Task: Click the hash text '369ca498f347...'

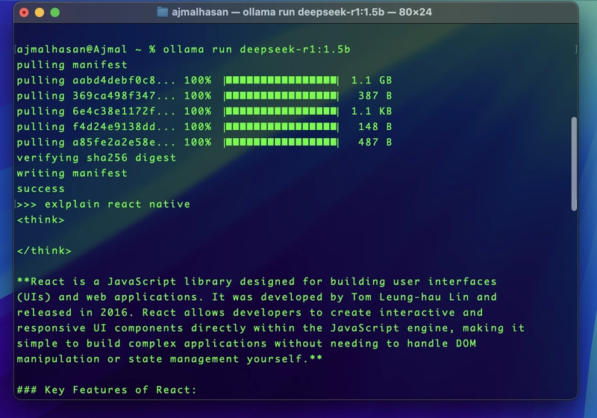Action: pos(124,96)
